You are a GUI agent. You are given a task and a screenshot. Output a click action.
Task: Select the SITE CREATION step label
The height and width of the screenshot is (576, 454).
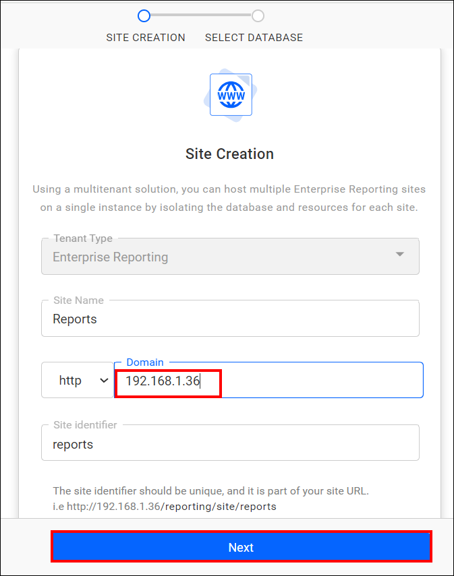(146, 38)
